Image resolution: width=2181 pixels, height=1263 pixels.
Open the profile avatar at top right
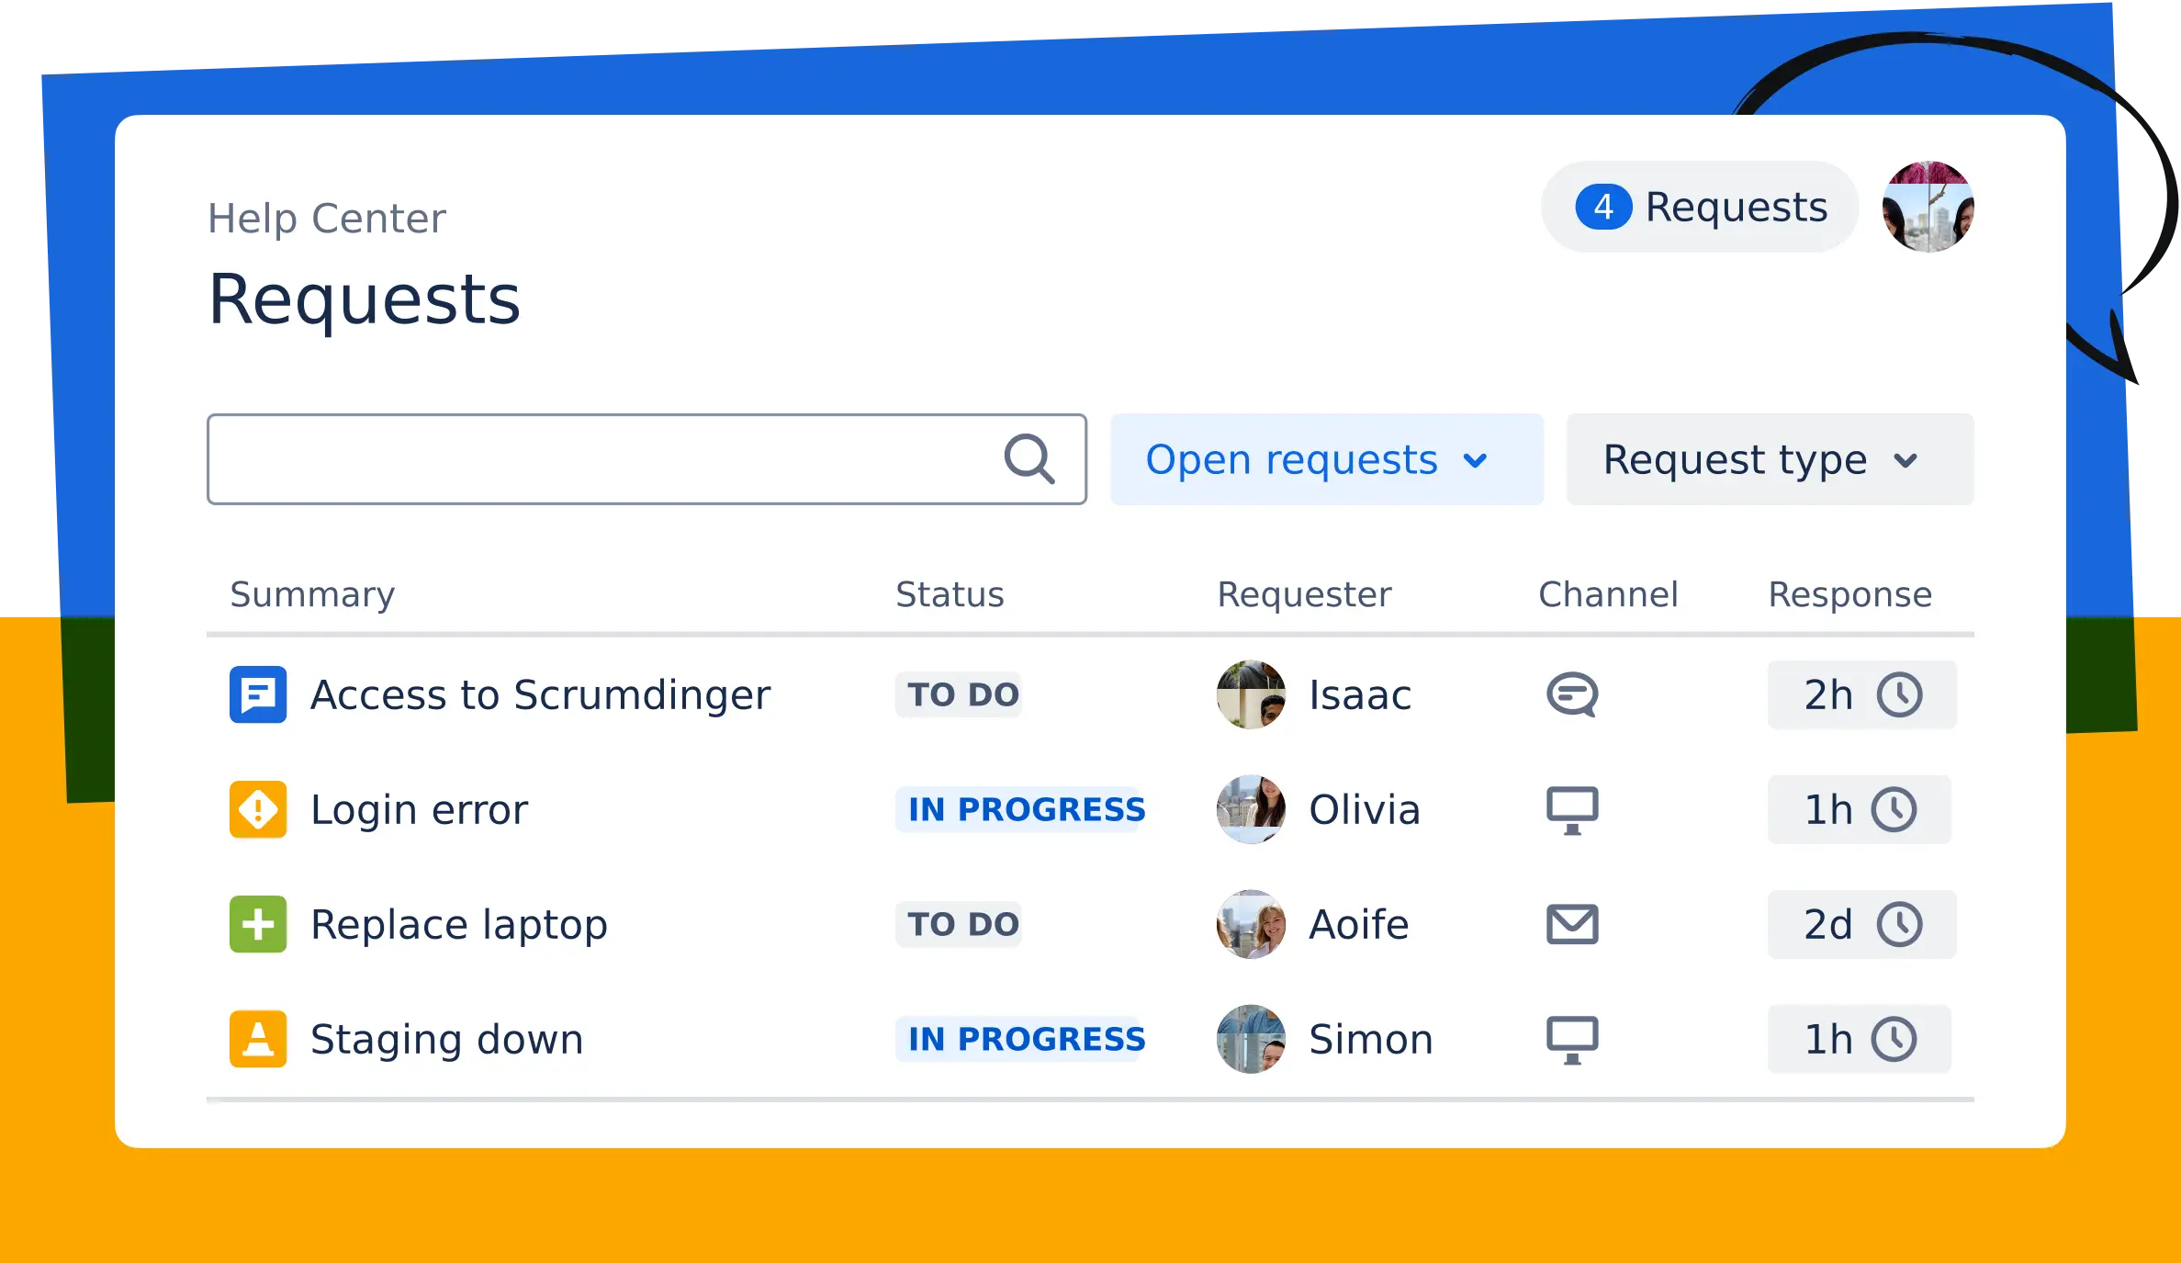tap(1928, 207)
